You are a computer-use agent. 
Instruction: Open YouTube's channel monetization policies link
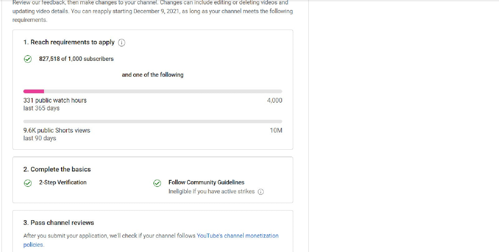point(237,236)
